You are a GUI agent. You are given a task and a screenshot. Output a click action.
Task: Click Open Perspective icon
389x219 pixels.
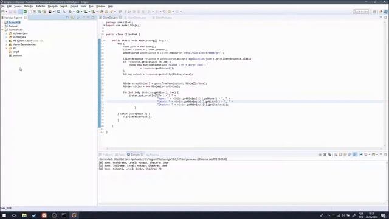374,12
